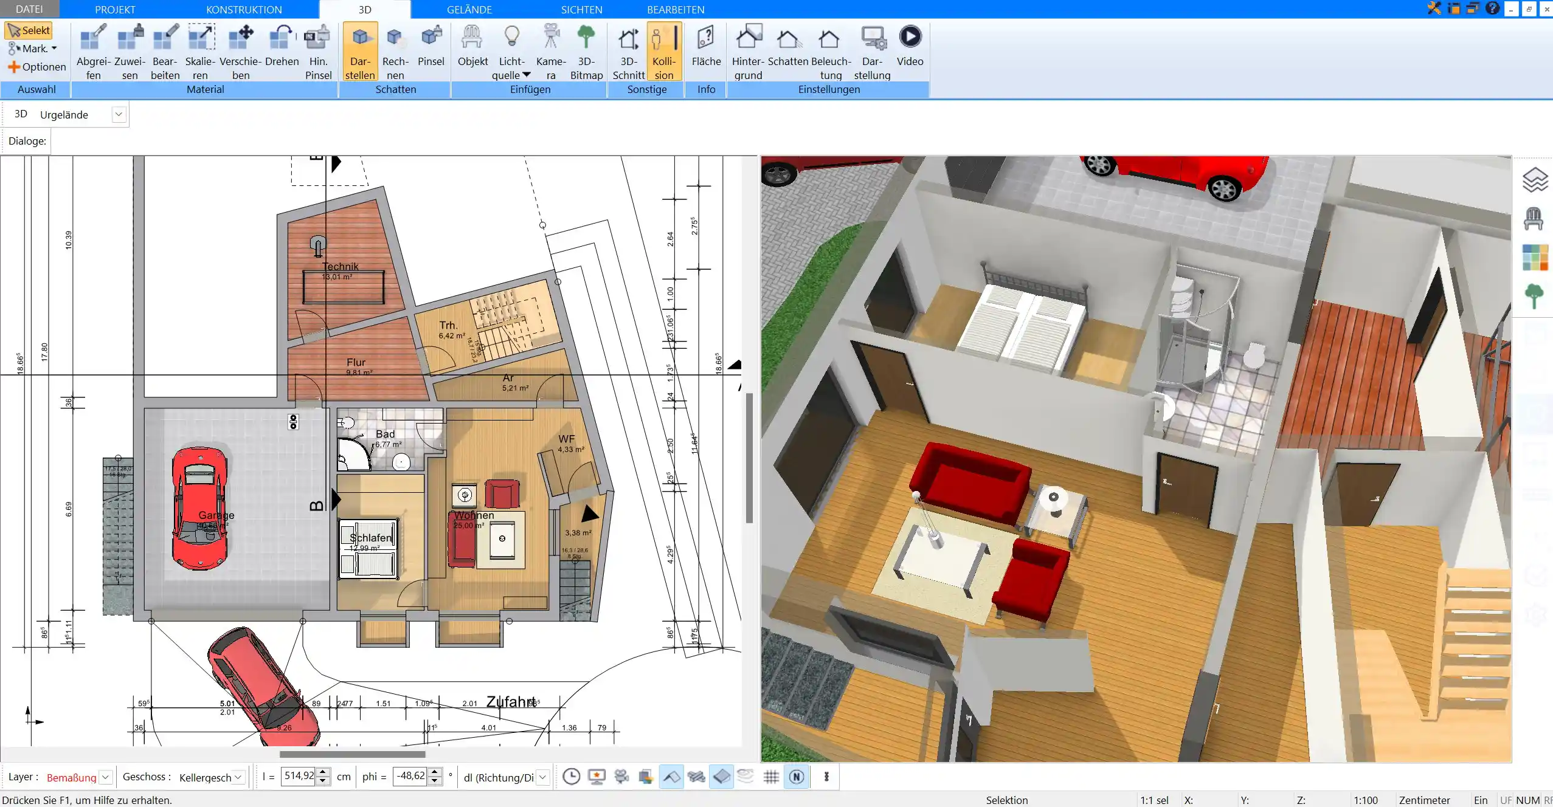This screenshot has height=807, width=1553.
Task: Switch to the KONSTRUKTION tab
Action: (x=244, y=9)
